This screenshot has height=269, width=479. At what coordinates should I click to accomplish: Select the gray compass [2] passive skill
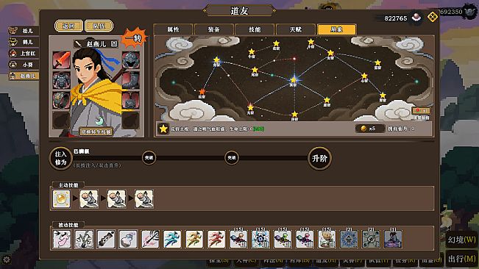pyautogui.click(x=371, y=239)
